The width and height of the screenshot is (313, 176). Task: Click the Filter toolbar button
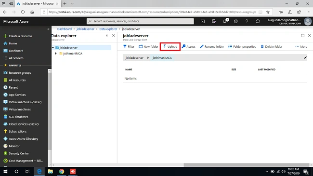129,47
